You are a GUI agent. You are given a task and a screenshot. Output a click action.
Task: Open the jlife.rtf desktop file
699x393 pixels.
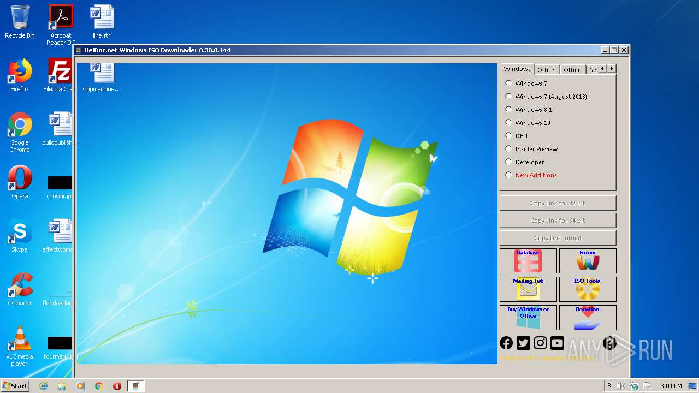[x=102, y=22]
